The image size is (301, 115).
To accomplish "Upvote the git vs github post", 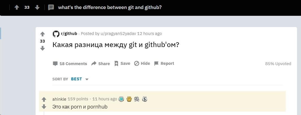I will click(42, 34).
